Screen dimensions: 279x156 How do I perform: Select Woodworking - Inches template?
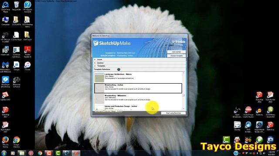click(138, 88)
